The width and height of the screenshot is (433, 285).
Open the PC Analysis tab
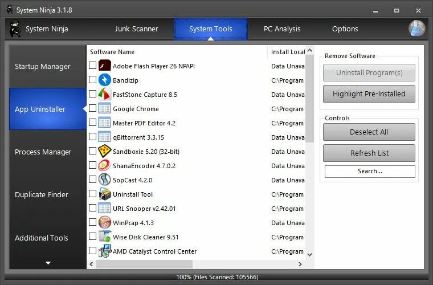click(x=282, y=29)
